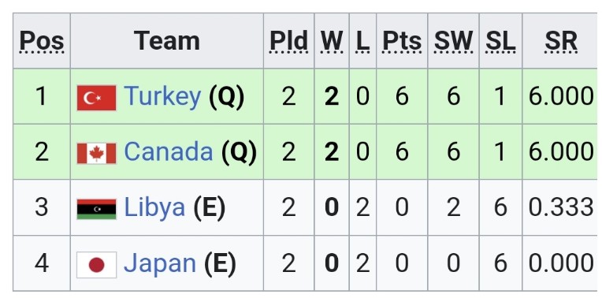Click the Libya flag icon
This screenshot has width=602, height=298.
(x=96, y=209)
